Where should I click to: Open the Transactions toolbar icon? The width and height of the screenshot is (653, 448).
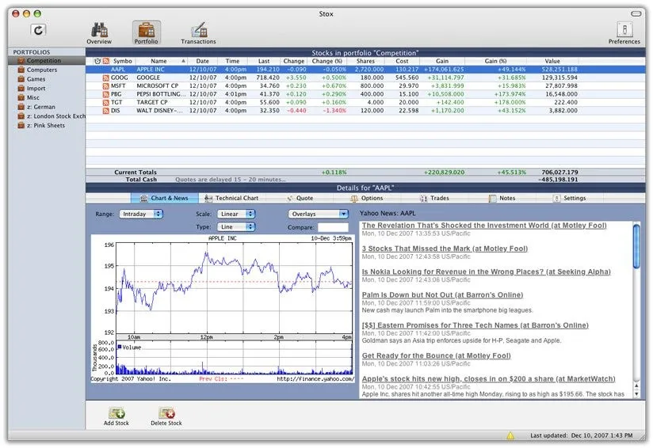(197, 30)
